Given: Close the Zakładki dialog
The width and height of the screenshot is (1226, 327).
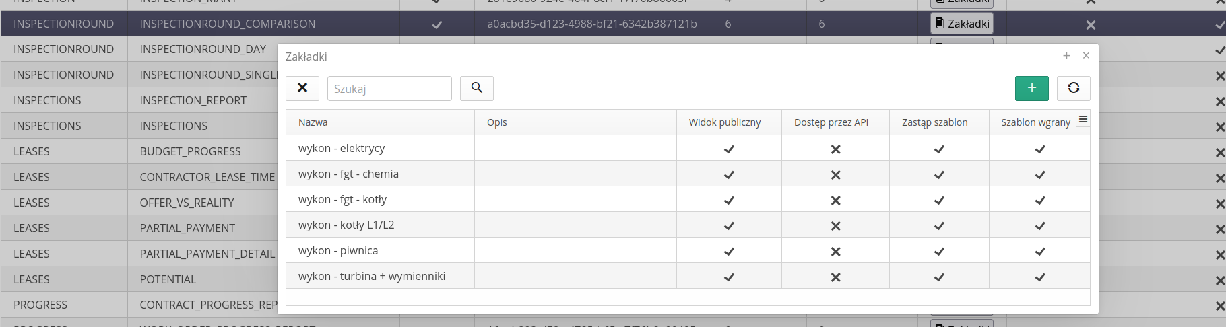Looking at the screenshot, I should click(x=1086, y=56).
